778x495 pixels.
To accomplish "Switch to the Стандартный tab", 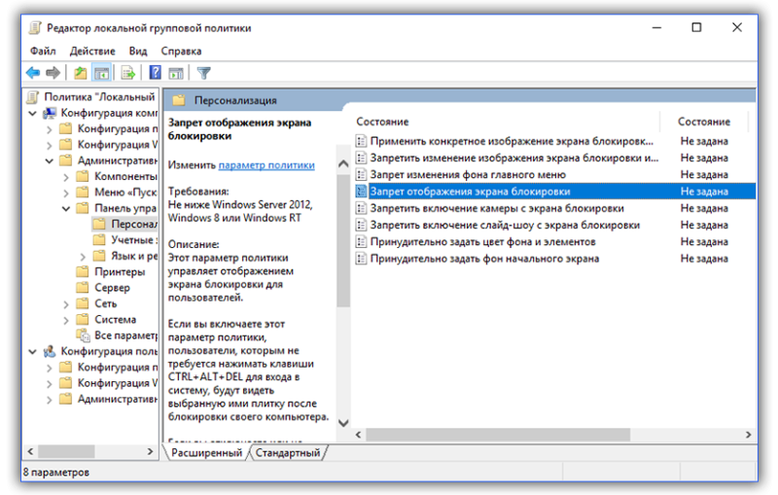I will 290,453.
